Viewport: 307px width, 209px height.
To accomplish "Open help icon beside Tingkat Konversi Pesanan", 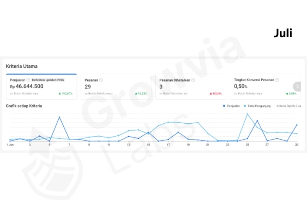I will click(x=277, y=80).
